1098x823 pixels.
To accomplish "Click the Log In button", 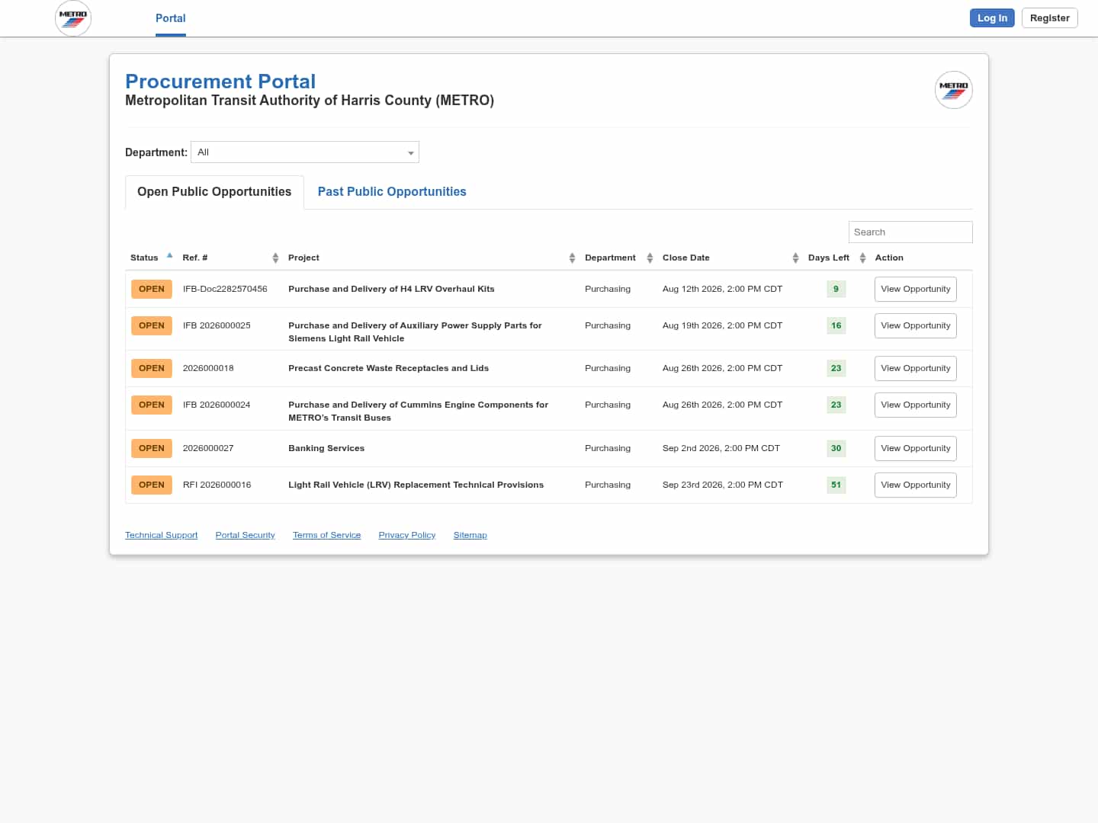I will (992, 18).
